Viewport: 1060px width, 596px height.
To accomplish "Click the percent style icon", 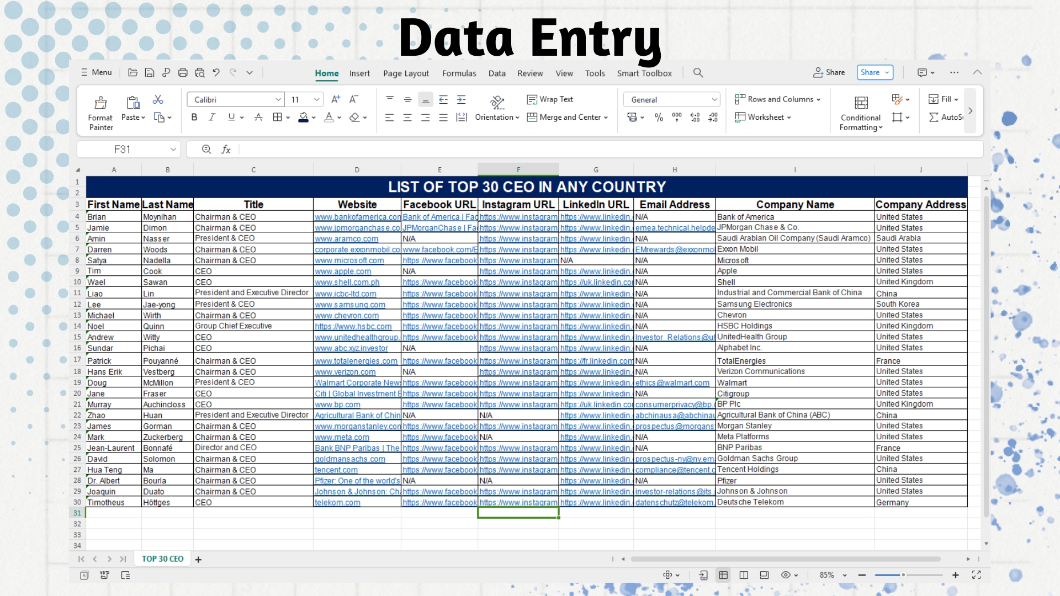I will pos(659,118).
